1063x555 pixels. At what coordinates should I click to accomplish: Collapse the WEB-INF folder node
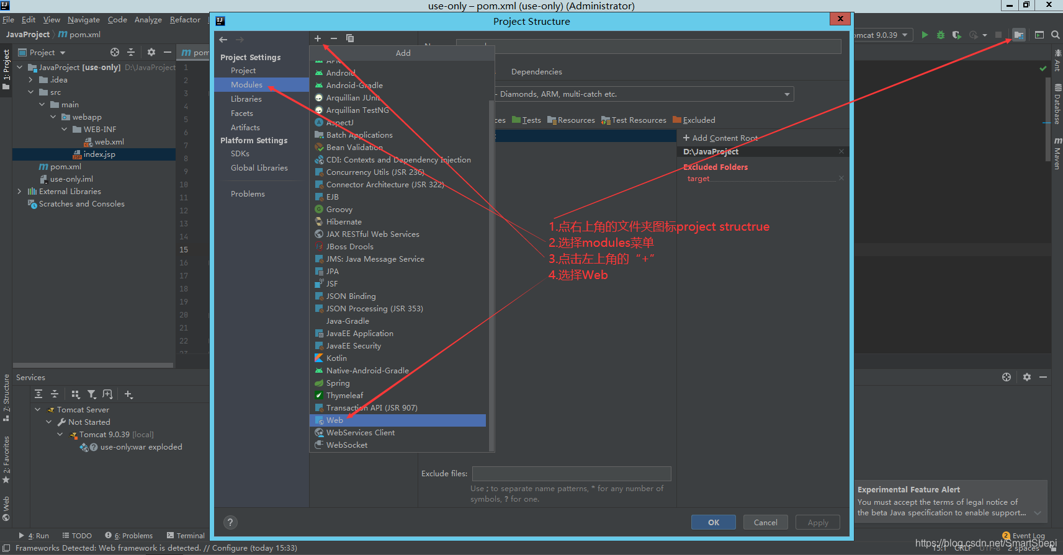click(x=65, y=129)
